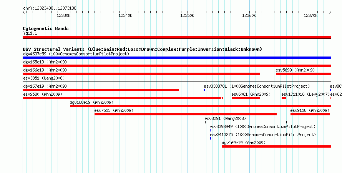342x173 pixels.
Task: Click the esv3388781 variant label
Action: [x=257, y=86]
